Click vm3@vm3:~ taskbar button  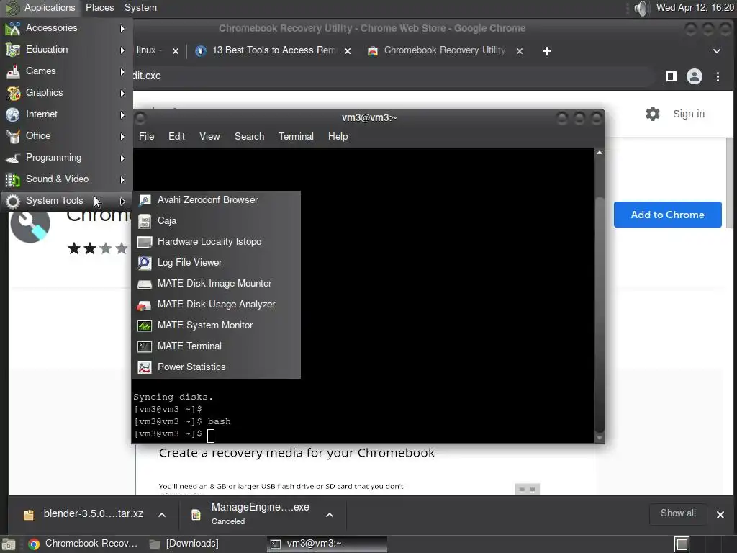(x=327, y=544)
